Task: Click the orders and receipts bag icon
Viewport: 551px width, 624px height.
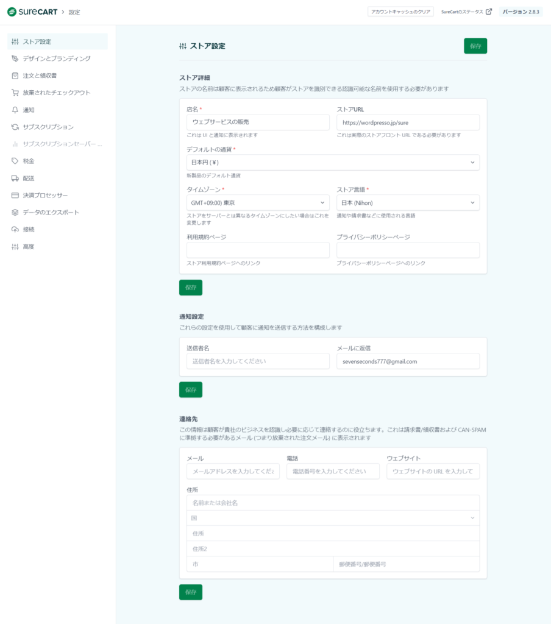Action: tap(15, 76)
